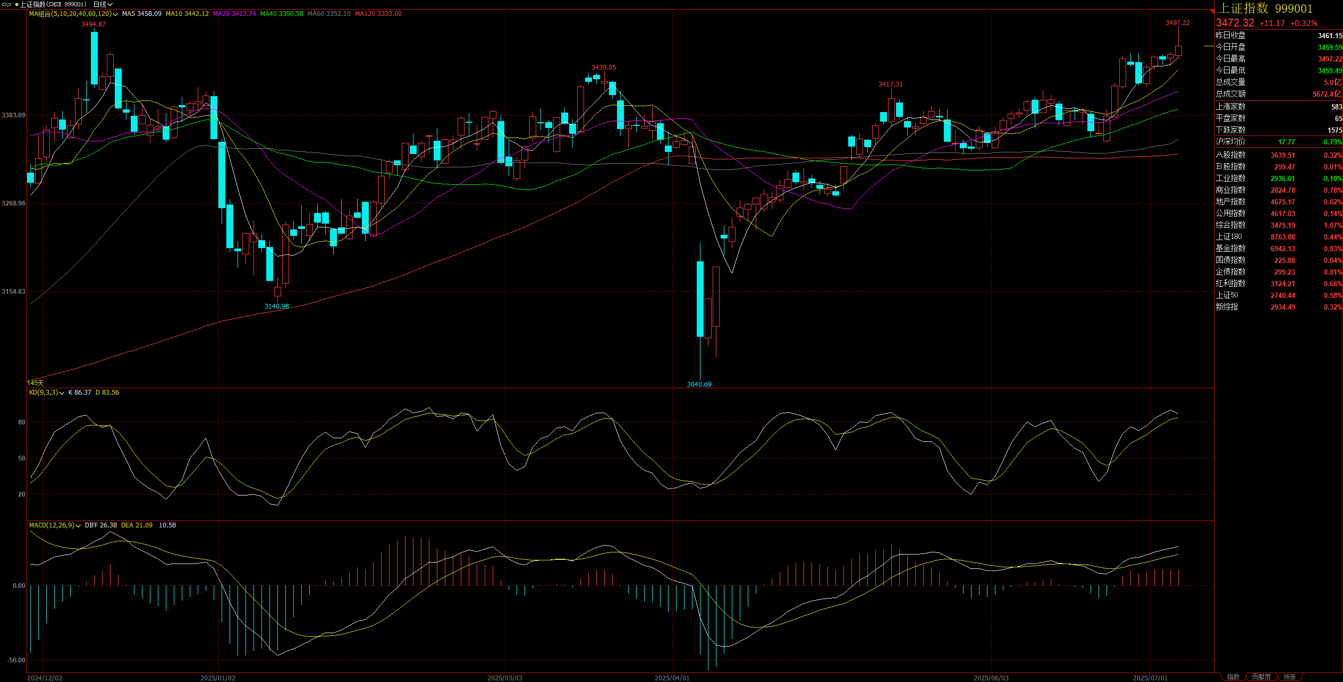Viewport: 1343px width, 682px height.
Task: Click the 红利指数 index entry
Action: [x=1230, y=284]
